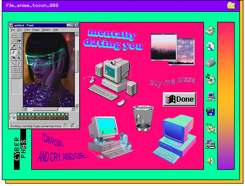Image resolution: width=245 pixels, height=186 pixels.
Task: Click the "untitled - Paint" title bar
Action: [x=44, y=25]
